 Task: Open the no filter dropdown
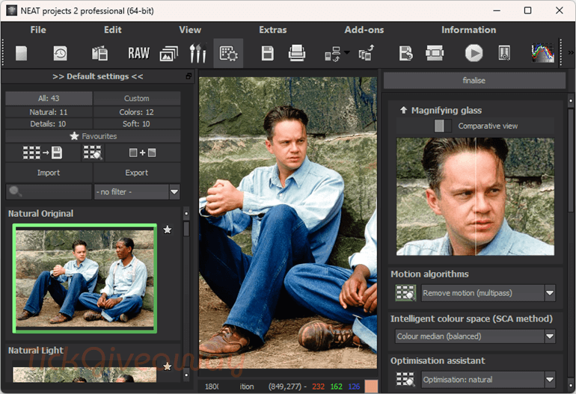click(x=137, y=191)
